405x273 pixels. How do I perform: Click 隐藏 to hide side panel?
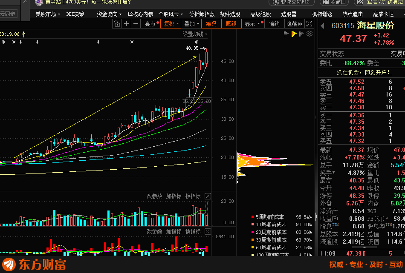tap(294, 24)
